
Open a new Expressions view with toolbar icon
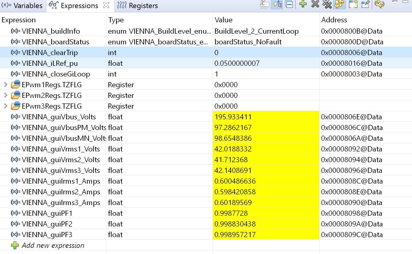pyautogui.click(x=353, y=4)
